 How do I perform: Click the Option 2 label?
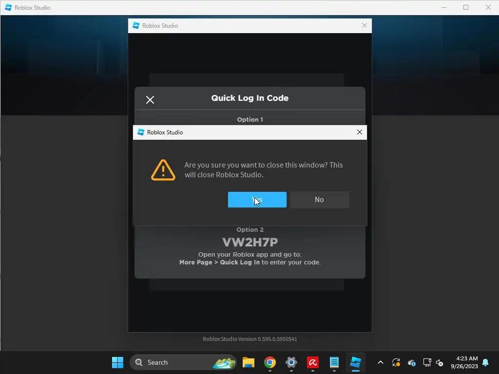pos(250,230)
